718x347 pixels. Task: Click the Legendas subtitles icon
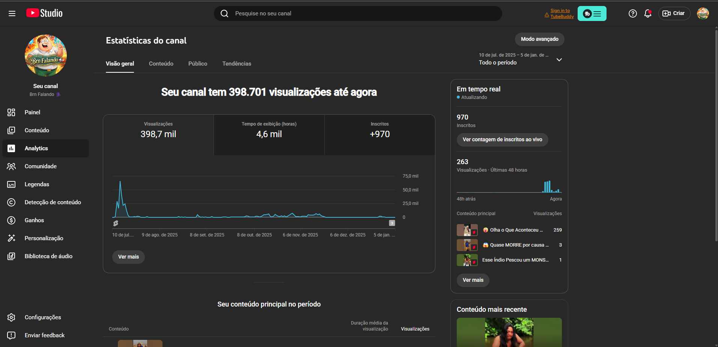11,184
